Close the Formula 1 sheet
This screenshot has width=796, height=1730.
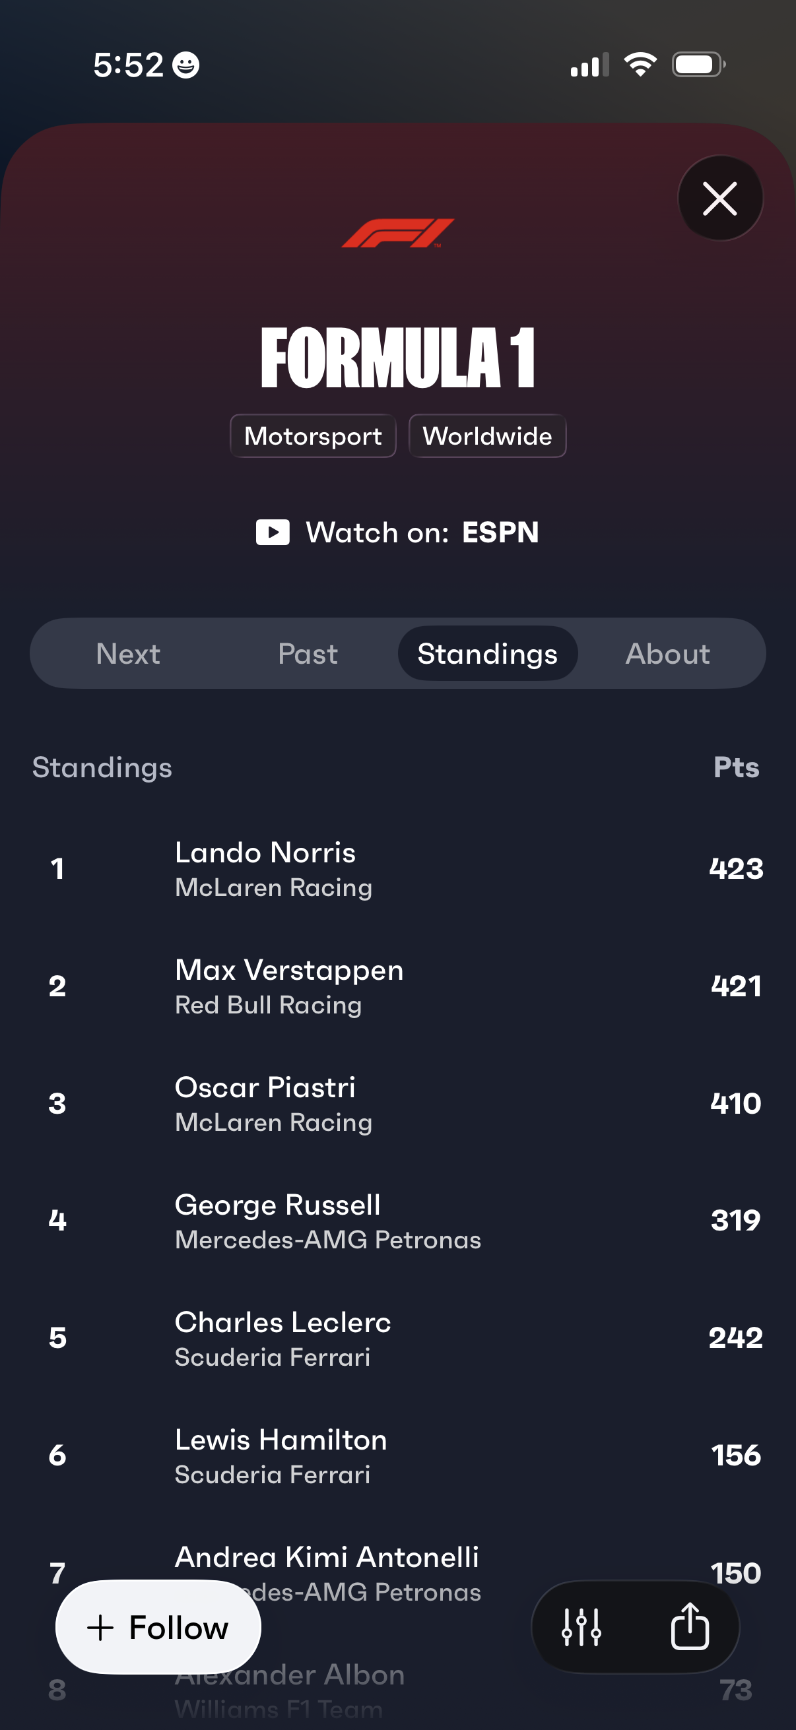pos(720,199)
